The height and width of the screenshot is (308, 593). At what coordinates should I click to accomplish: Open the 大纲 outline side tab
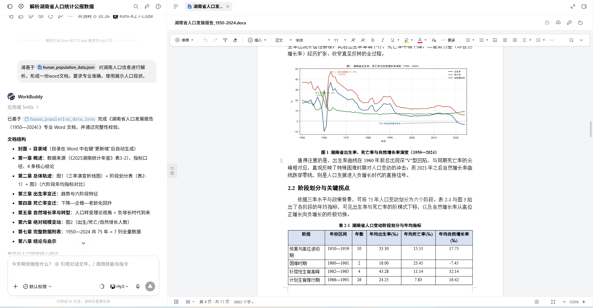[172, 170]
